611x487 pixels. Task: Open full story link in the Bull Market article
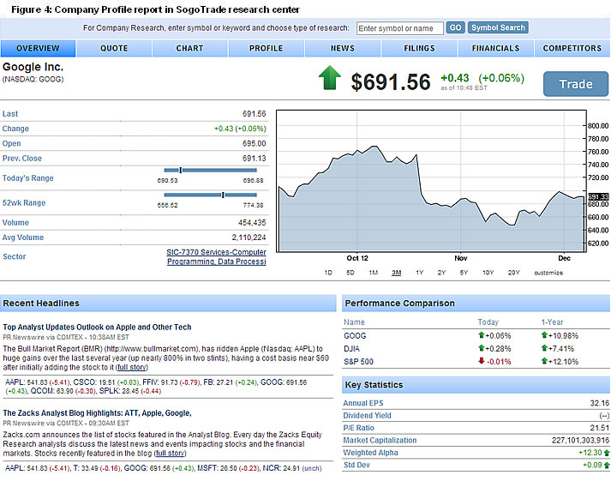tap(132, 367)
